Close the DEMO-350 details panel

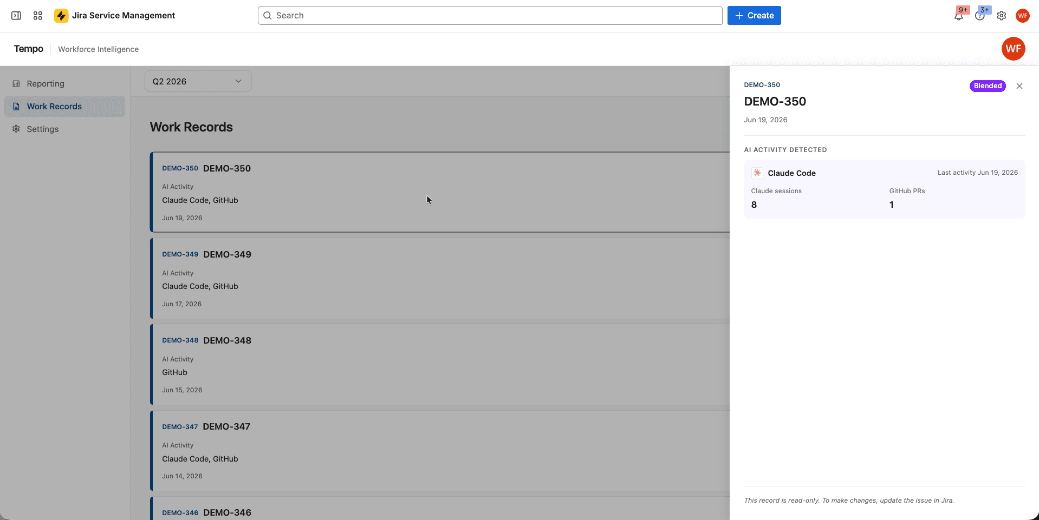(x=1019, y=86)
